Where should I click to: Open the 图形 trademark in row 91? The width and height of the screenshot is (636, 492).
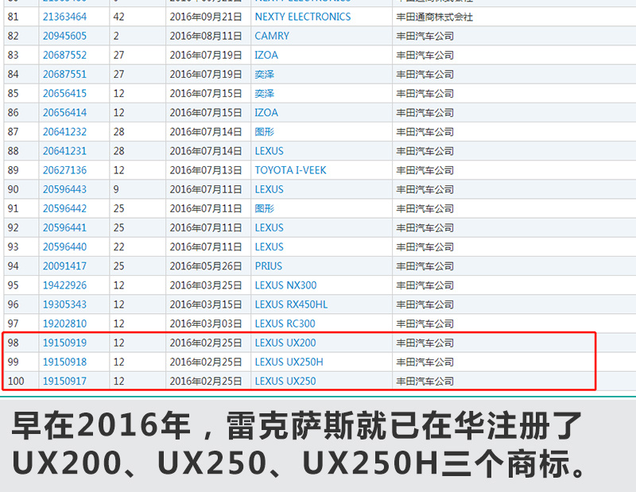pyautogui.click(x=265, y=208)
